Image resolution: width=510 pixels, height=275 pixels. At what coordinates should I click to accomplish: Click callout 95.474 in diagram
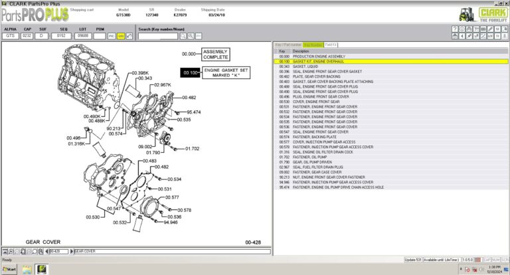(x=193, y=112)
